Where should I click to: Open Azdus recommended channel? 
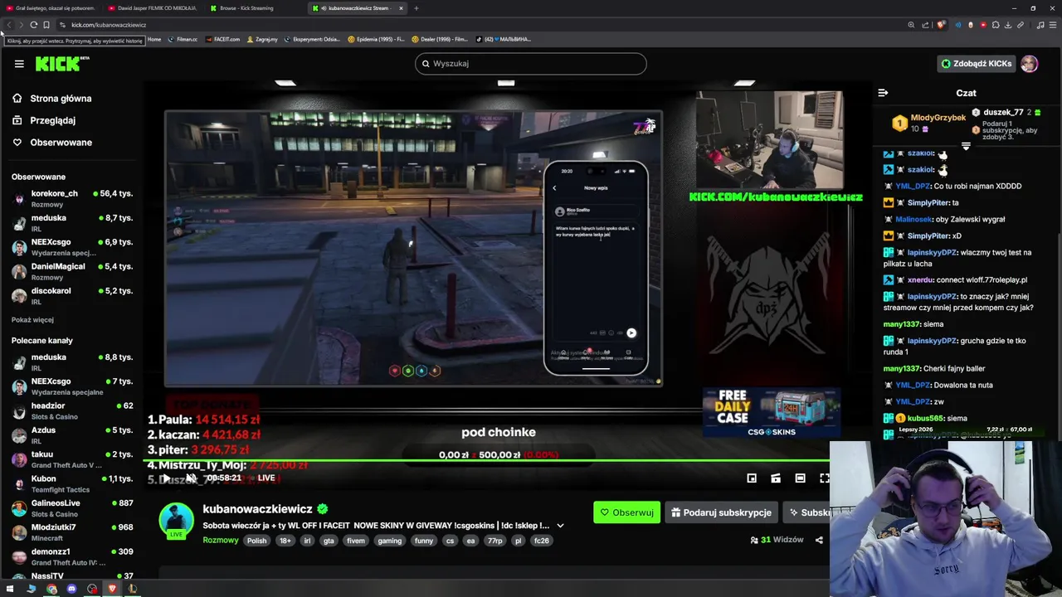tap(71, 435)
